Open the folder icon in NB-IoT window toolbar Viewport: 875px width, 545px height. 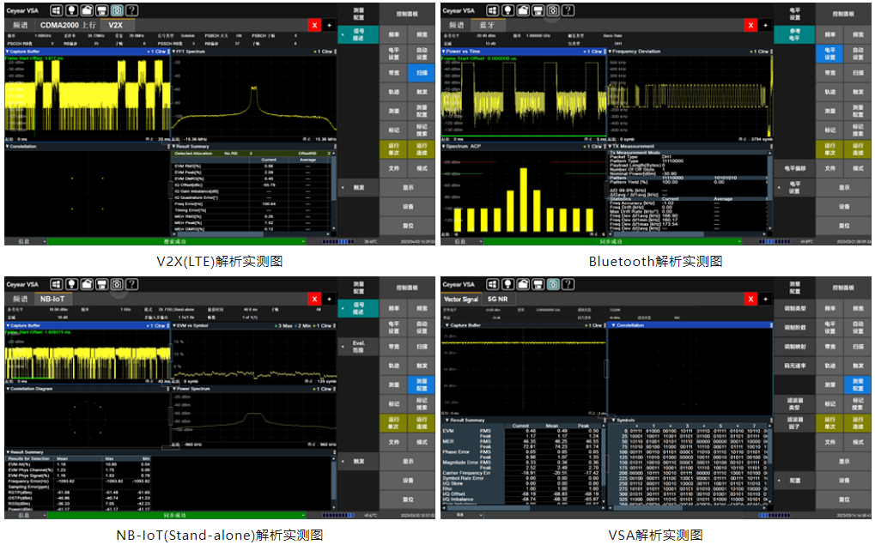tap(87, 284)
